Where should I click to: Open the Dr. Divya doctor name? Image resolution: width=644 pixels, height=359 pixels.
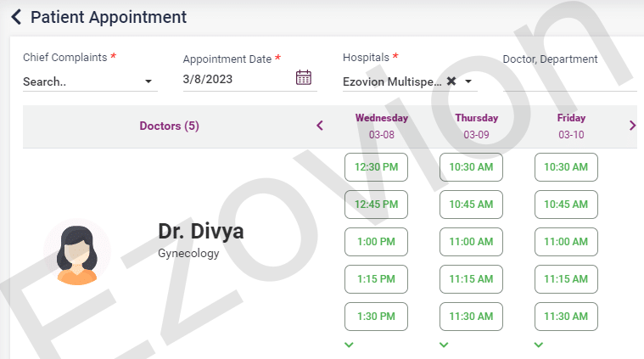click(200, 231)
